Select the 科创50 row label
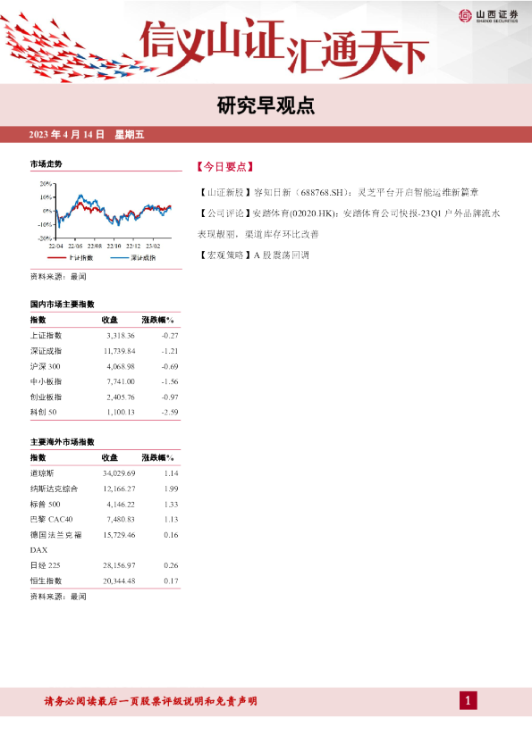This screenshot has height=752, width=532. pos(43,412)
